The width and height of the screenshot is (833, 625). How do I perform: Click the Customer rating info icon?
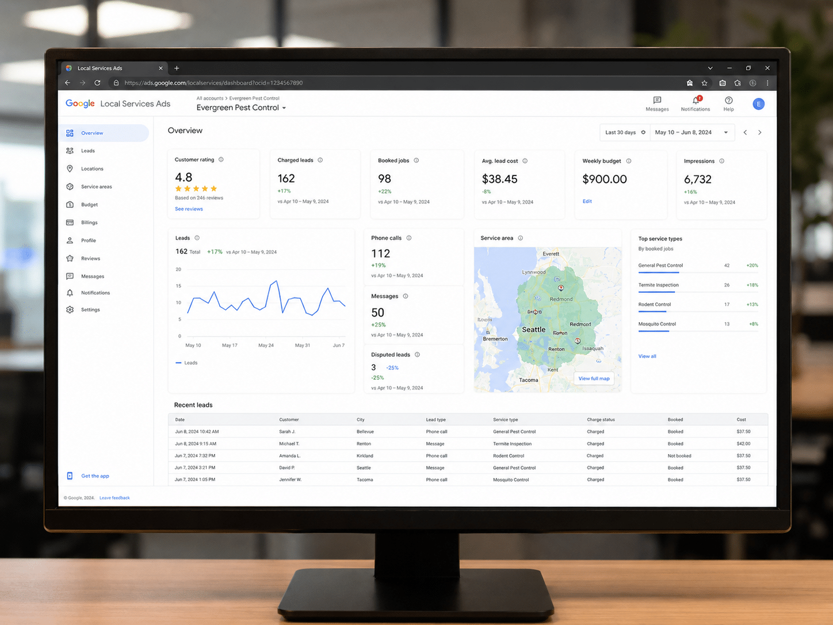(x=221, y=159)
